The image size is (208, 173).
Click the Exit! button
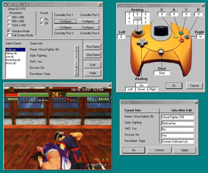(x=93, y=65)
